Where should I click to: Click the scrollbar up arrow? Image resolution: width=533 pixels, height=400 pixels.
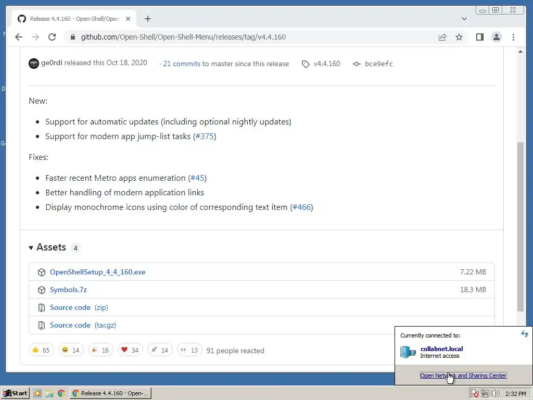click(x=520, y=52)
